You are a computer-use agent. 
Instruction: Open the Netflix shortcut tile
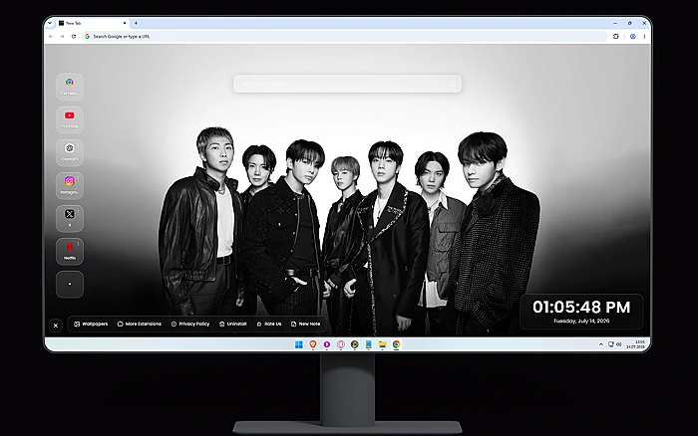coord(70,251)
